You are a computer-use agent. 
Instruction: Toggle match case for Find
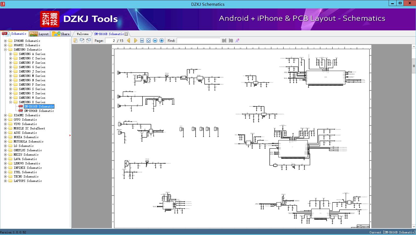(237, 40)
